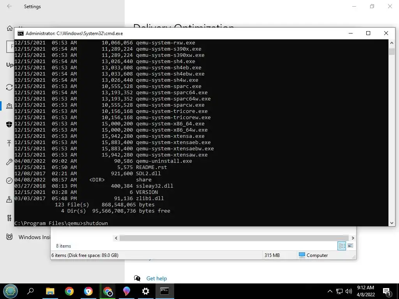Click 'ssleay32.dll' in cmd listing

tap(154, 186)
